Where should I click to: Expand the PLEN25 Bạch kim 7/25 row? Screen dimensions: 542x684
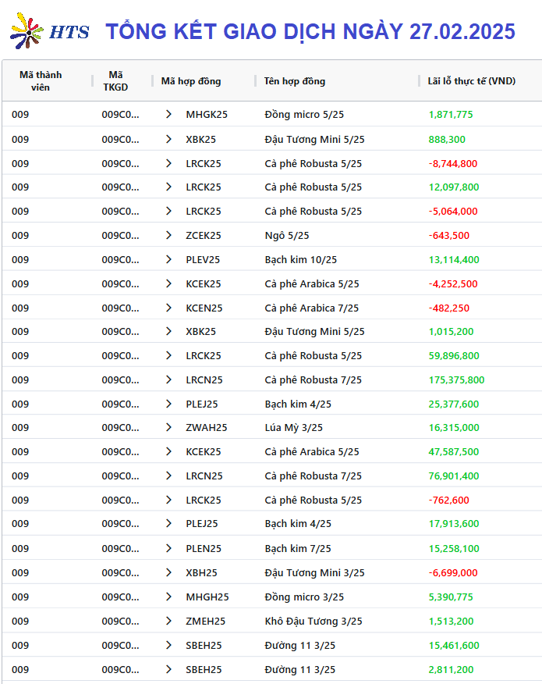[168, 548]
